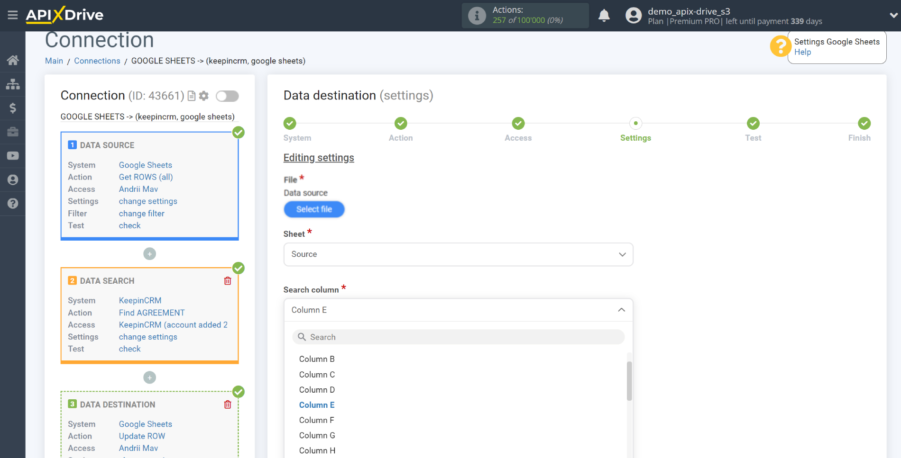Click Get ROWS (all) link
Viewport: 901px width, 458px height.
coord(146,177)
